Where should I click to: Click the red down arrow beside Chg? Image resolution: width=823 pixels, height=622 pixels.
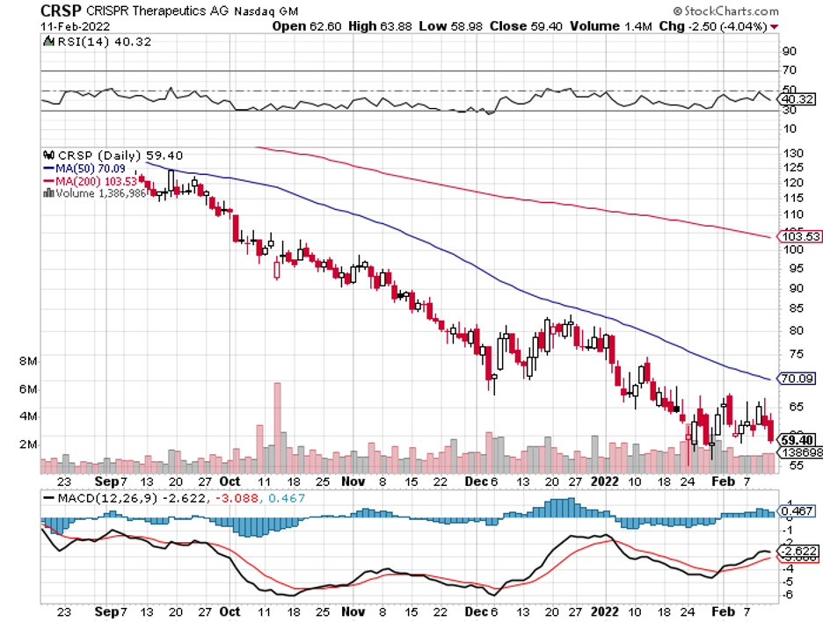coord(774,26)
